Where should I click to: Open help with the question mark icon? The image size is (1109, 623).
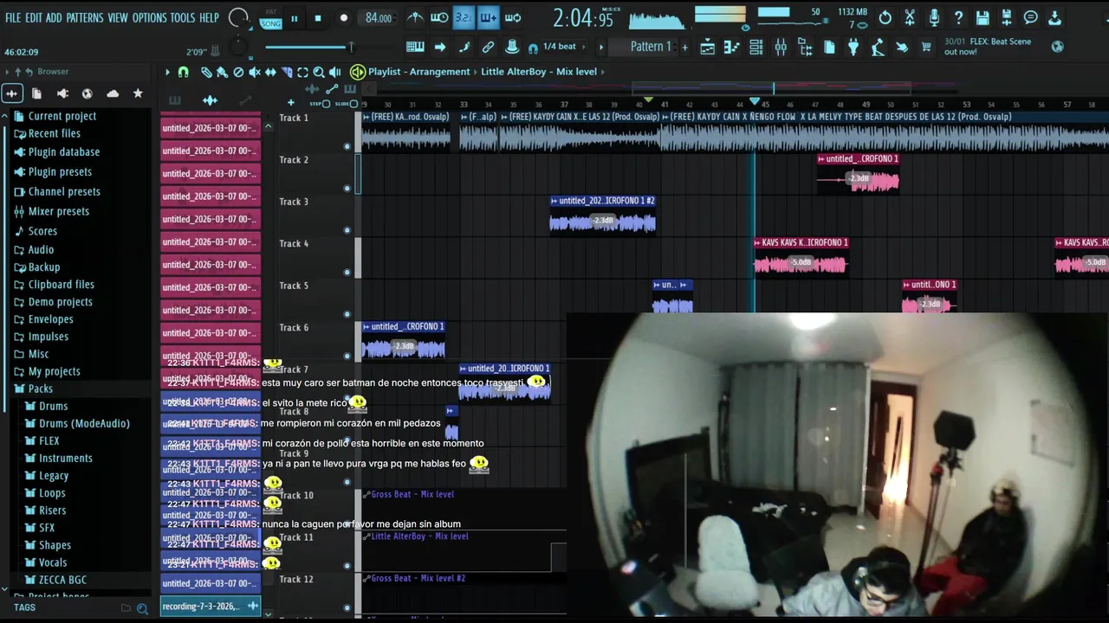tap(958, 17)
